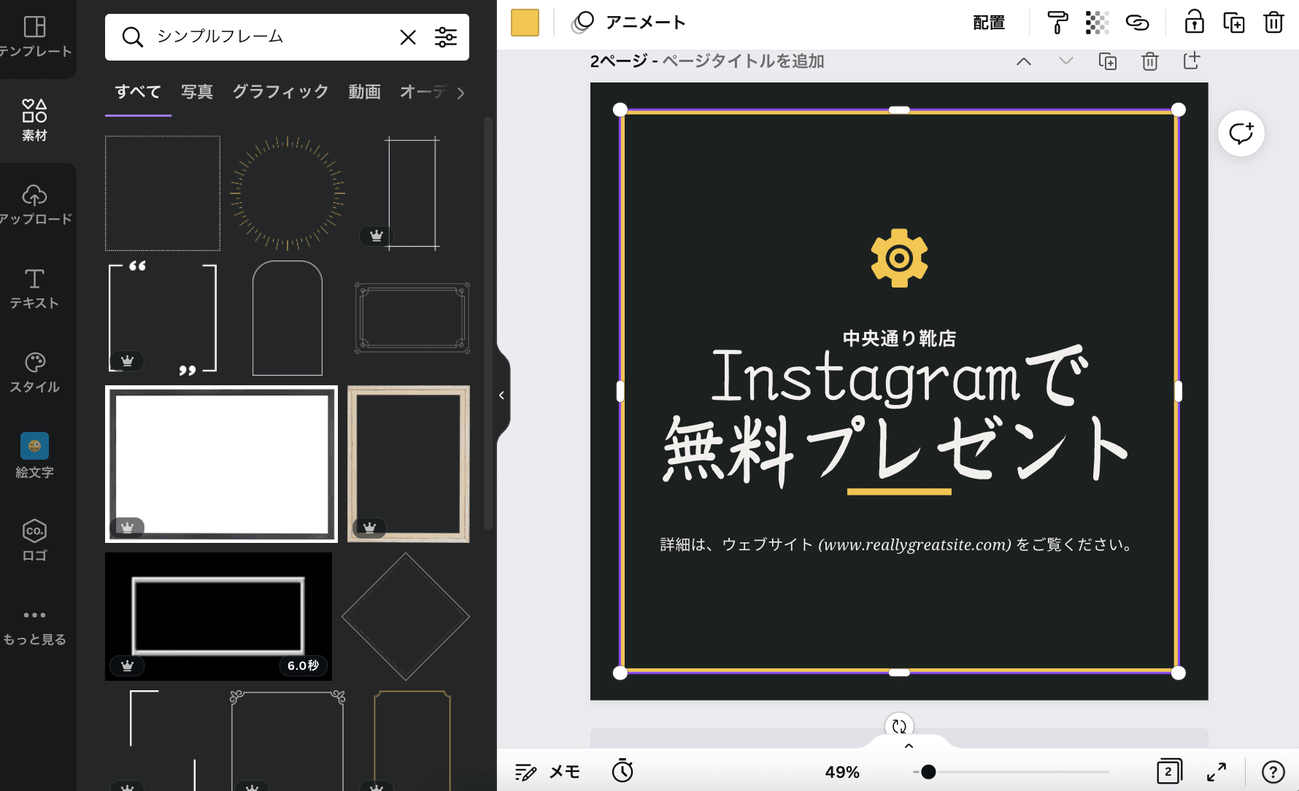The image size is (1299, 791).
Task: Select the 素材 panel in the sidebar
Action: (34, 119)
